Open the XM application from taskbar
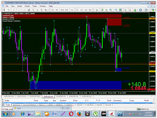157x118 pixels. point(104,114)
